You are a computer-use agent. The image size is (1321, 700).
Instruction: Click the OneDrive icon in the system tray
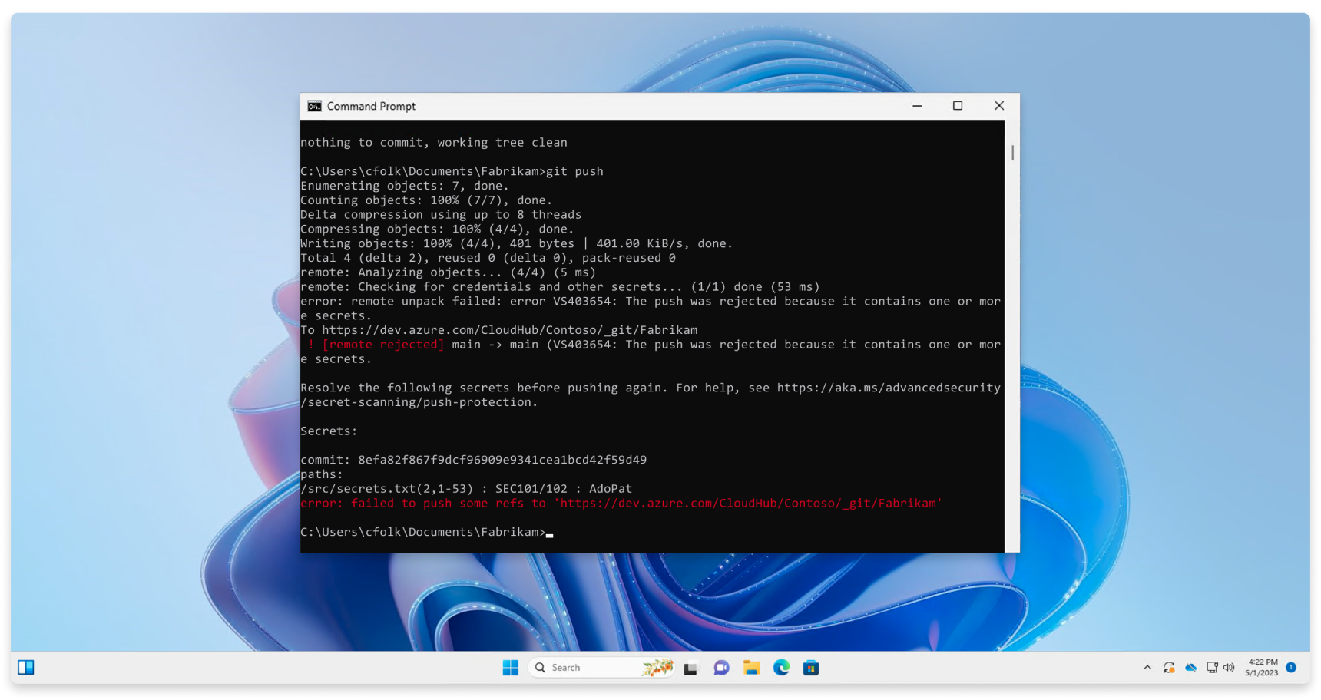coord(1190,668)
